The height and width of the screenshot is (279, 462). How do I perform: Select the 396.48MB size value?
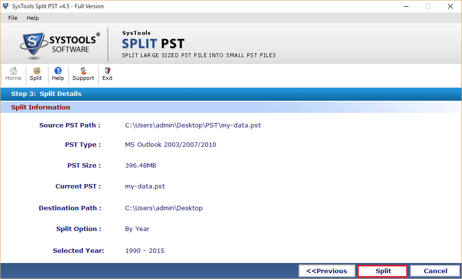click(141, 165)
